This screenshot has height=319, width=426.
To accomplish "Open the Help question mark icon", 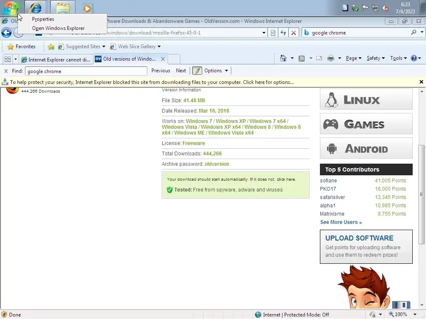I will click(414, 58).
